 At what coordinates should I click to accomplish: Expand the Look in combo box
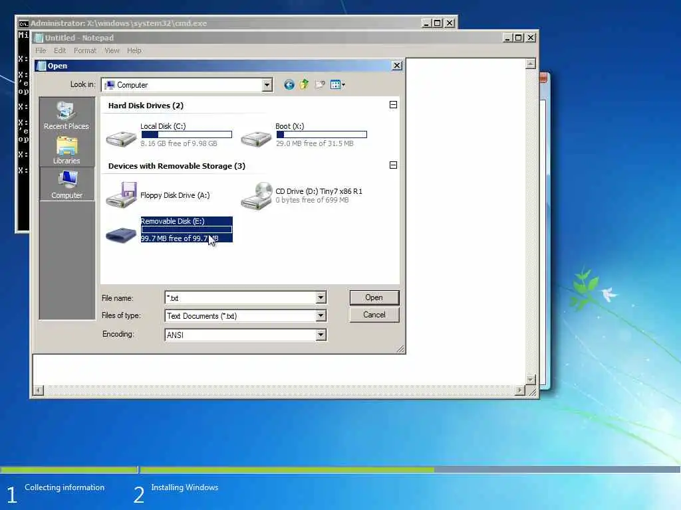coord(267,85)
